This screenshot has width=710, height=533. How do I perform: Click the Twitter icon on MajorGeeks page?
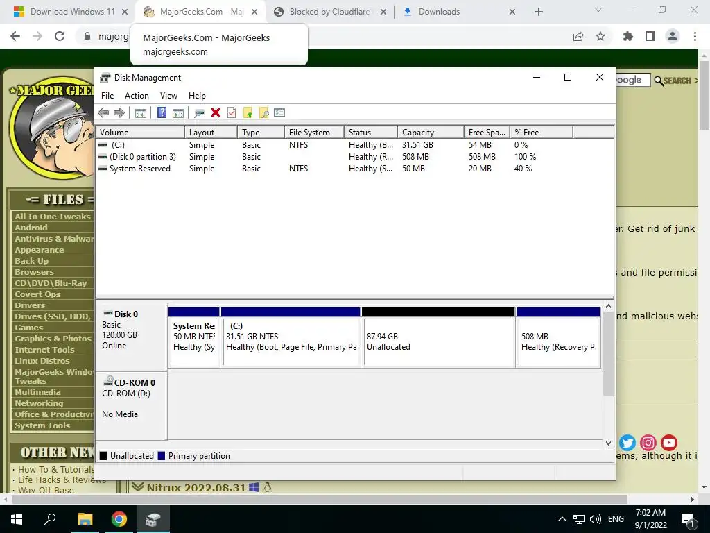pyautogui.click(x=627, y=442)
